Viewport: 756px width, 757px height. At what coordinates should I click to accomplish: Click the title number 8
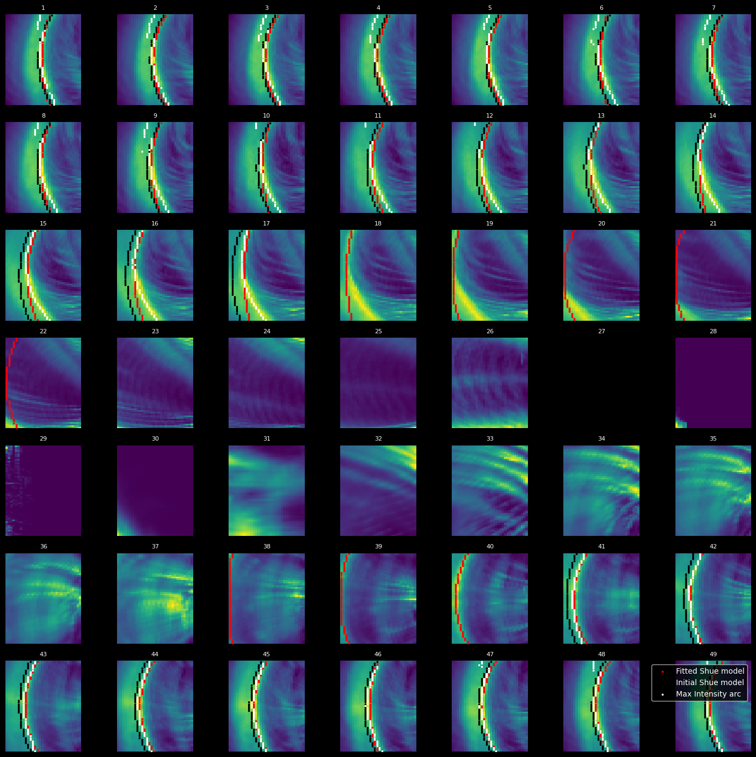(44, 115)
